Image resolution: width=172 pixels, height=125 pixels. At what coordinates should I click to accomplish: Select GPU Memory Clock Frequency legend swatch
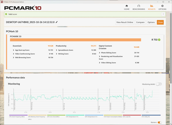click(x=37, y=115)
